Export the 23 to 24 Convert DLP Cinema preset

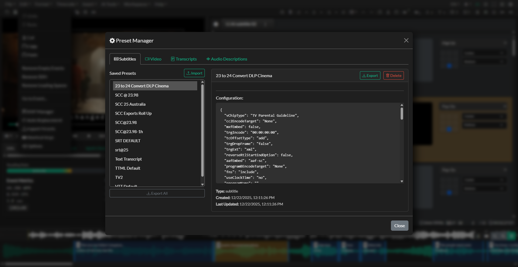[x=370, y=75]
